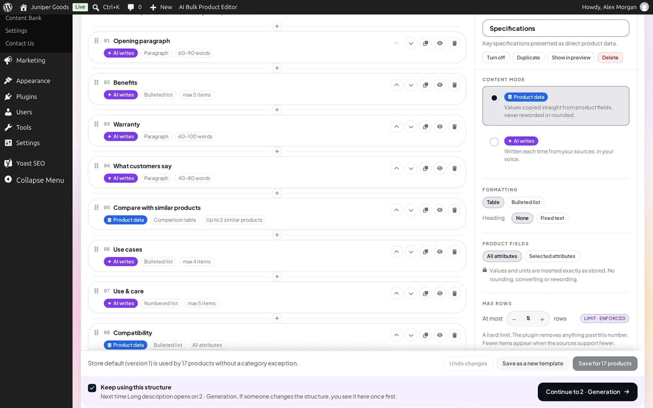Click the Plugins sidebar icon
Viewport: 653px width, 408px height.
8,96
